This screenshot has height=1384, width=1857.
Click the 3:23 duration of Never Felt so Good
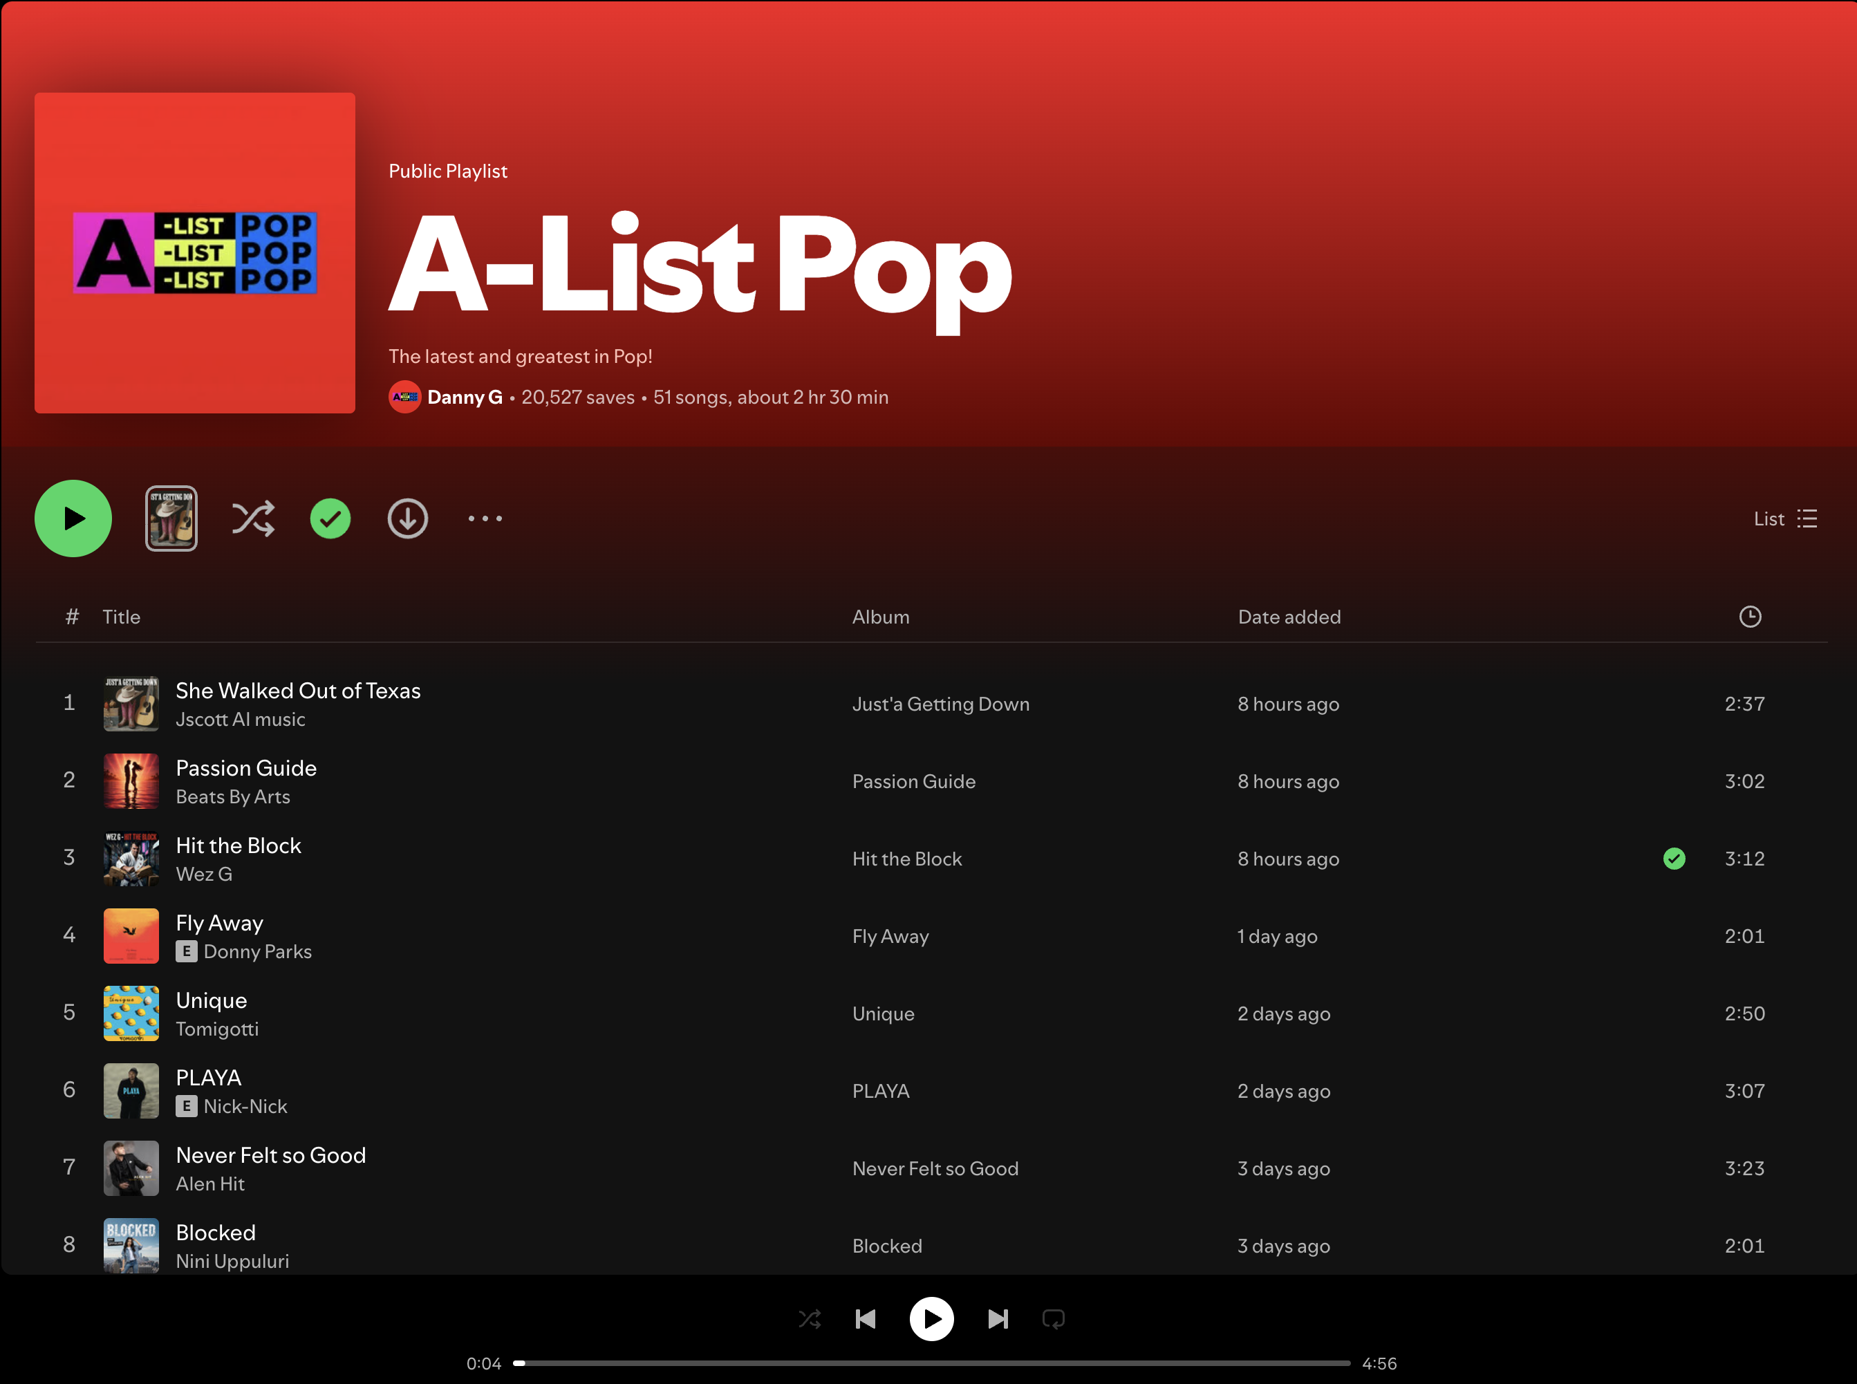tap(1744, 1168)
